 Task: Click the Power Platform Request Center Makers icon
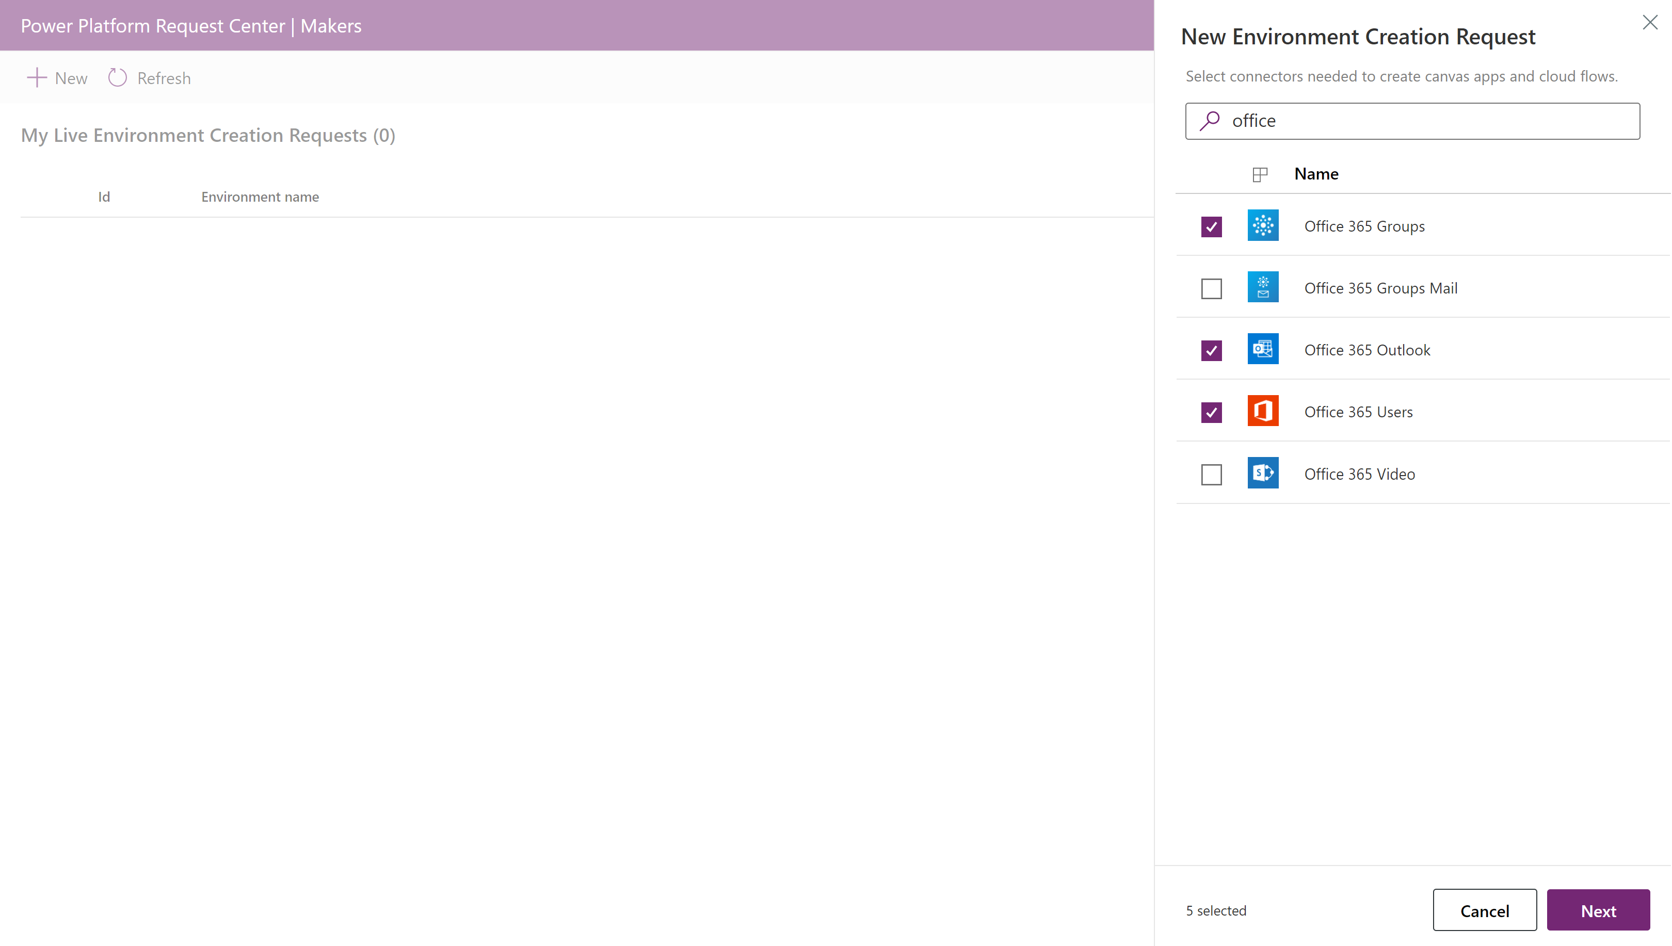pos(194,25)
